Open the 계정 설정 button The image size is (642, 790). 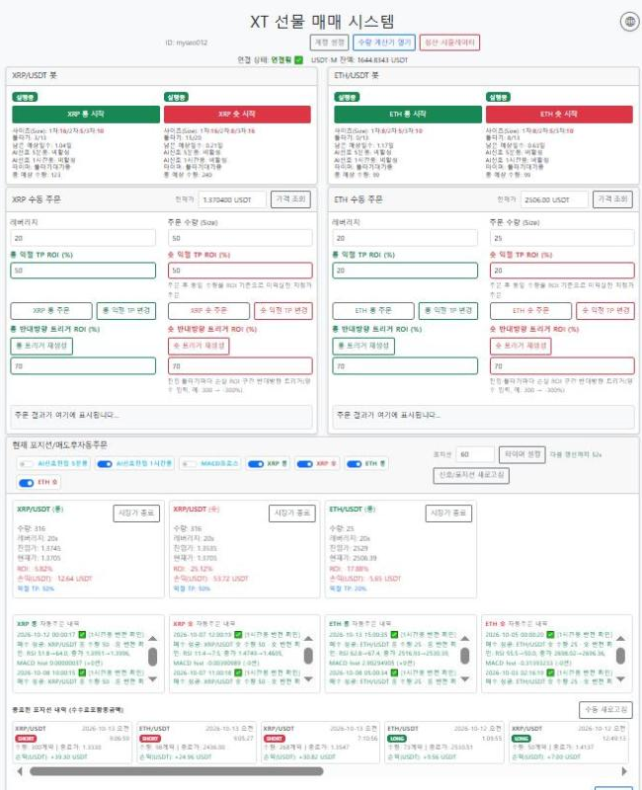[x=330, y=42]
